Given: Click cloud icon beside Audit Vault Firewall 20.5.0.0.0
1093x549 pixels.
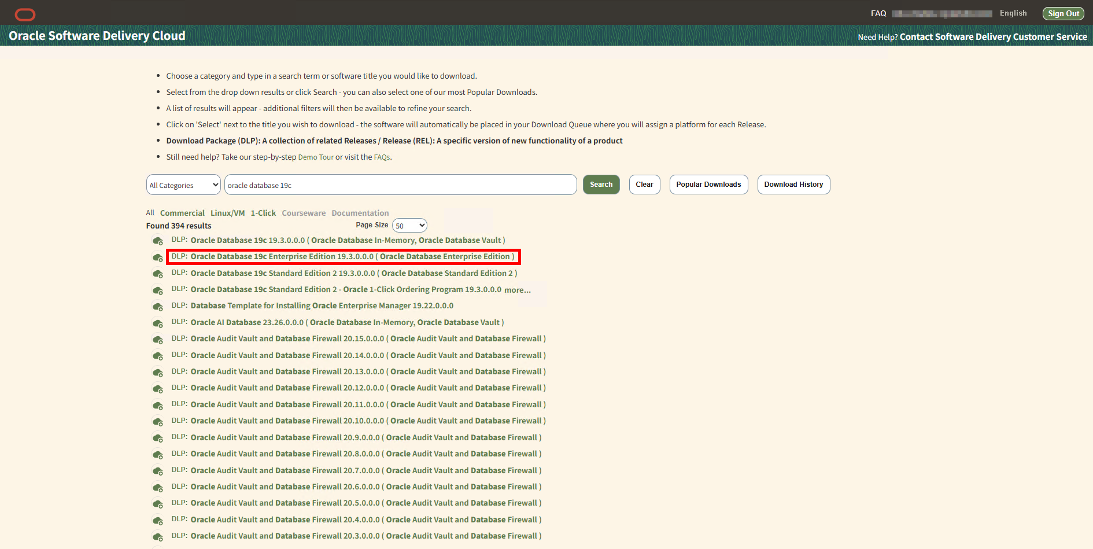Looking at the screenshot, I should [157, 503].
